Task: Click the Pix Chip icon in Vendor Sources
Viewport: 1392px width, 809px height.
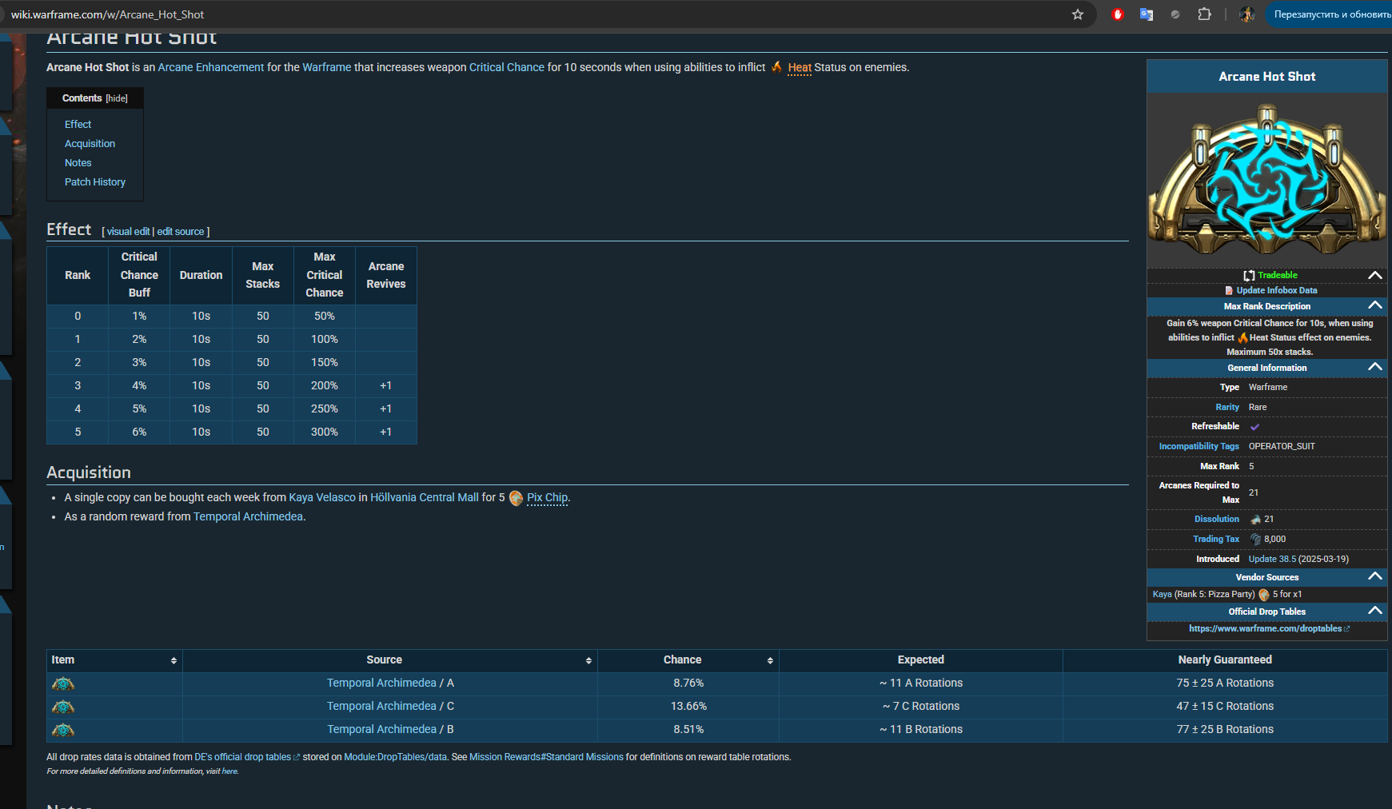Action: pyautogui.click(x=1264, y=595)
